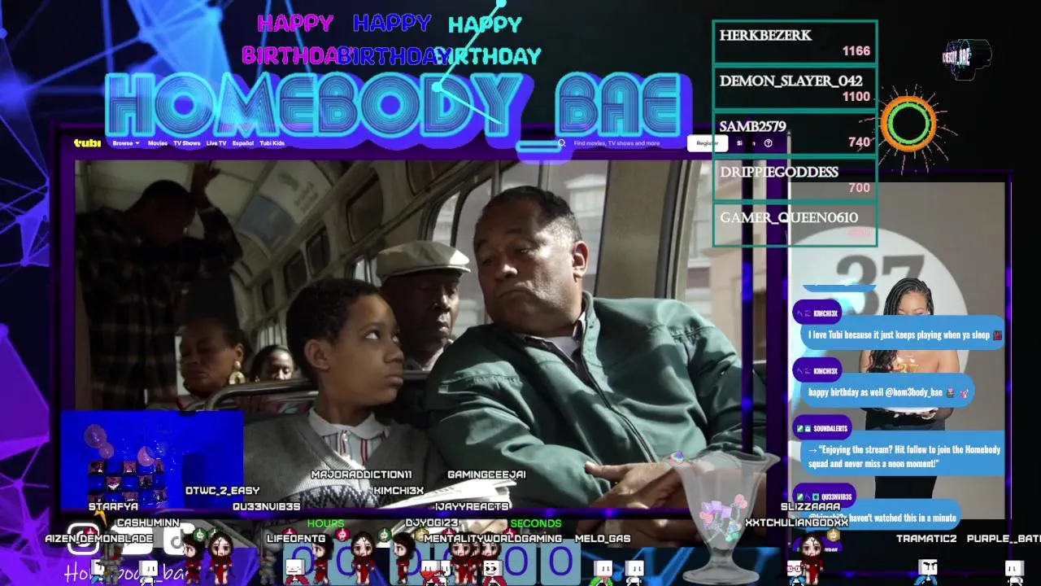The height and width of the screenshot is (586, 1041).
Task: Click the TRAMATIC2 viewer name
Action: pyautogui.click(x=926, y=538)
